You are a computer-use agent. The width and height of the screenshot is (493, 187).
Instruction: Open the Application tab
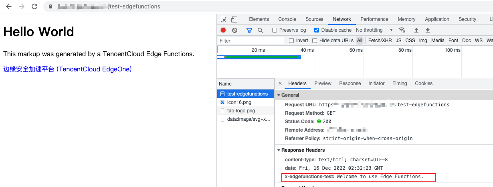point(437,19)
